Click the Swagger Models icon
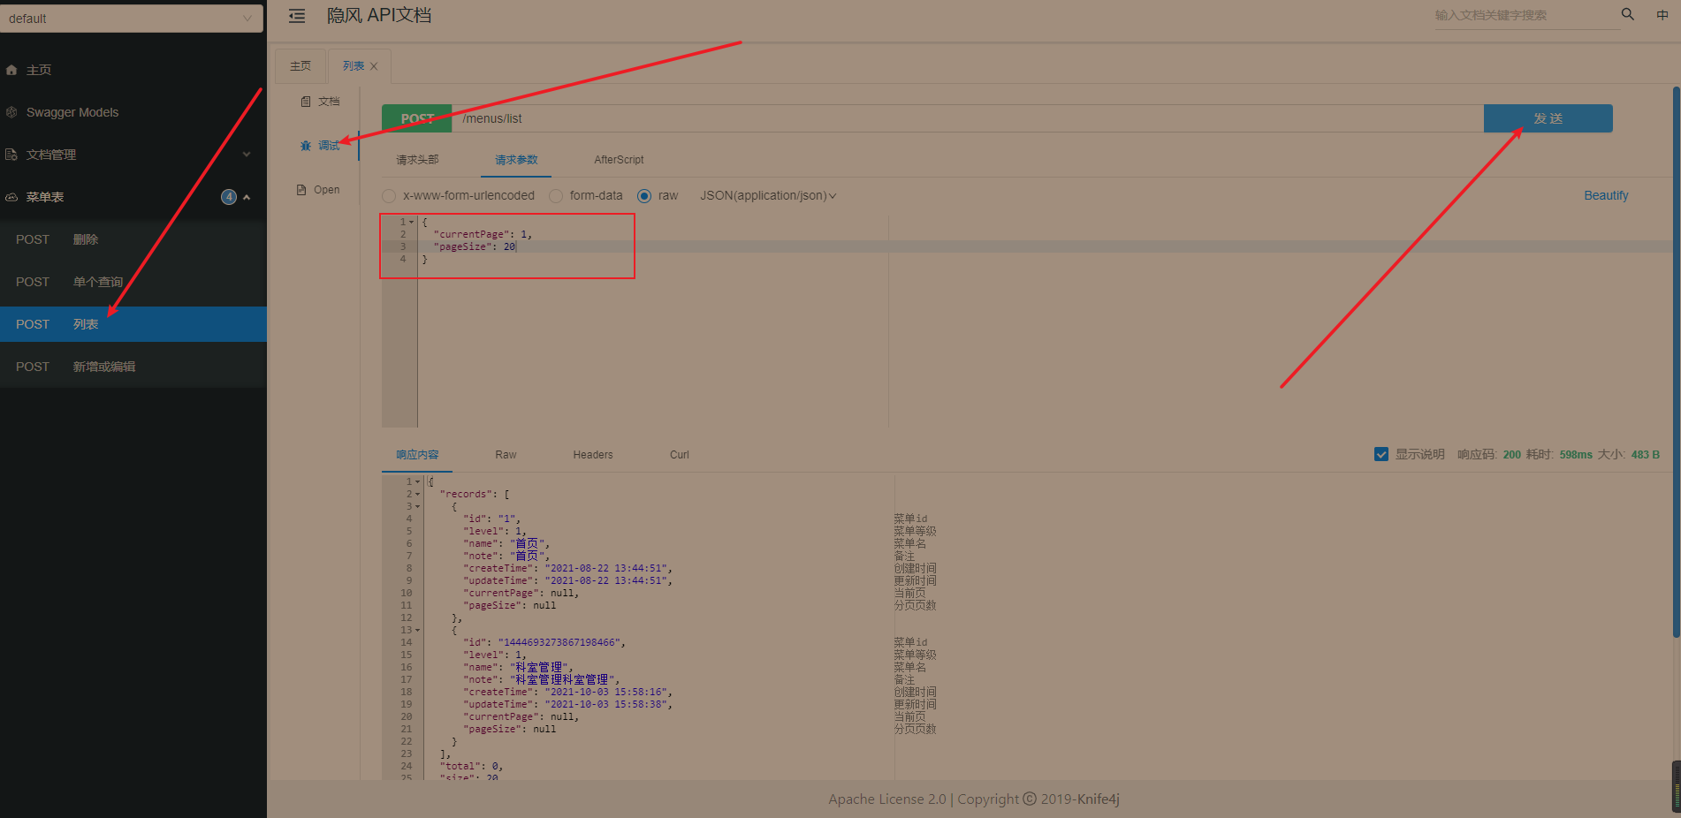Viewport: 1681px width, 818px height. [x=11, y=112]
